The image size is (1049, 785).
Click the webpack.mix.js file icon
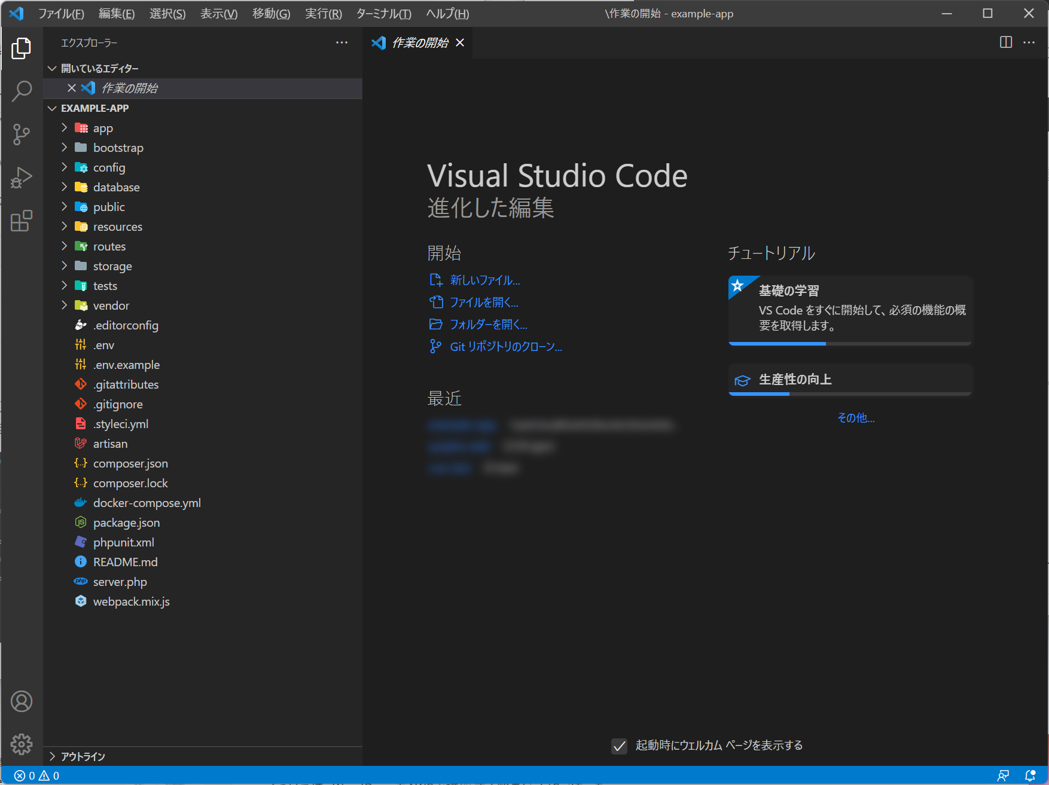[x=81, y=601]
